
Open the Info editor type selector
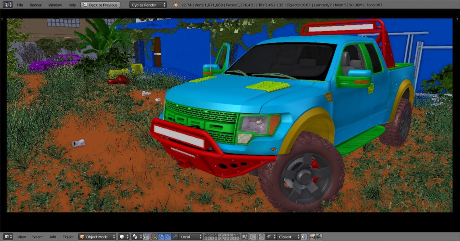7,4
